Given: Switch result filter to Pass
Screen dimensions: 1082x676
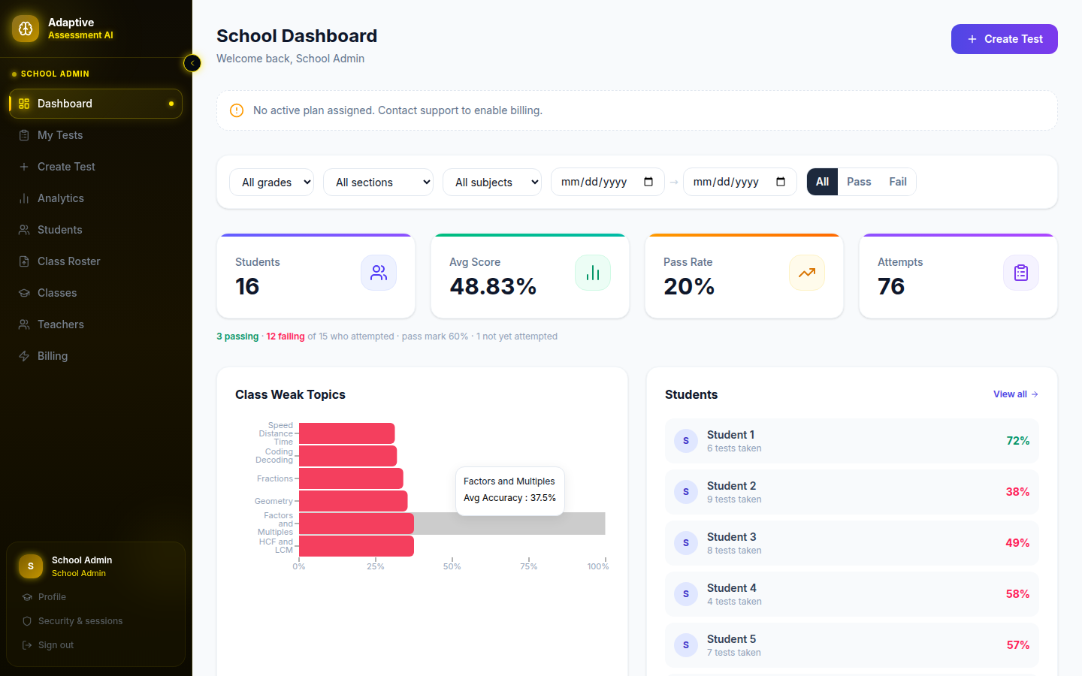Looking at the screenshot, I should click(x=859, y=182).
